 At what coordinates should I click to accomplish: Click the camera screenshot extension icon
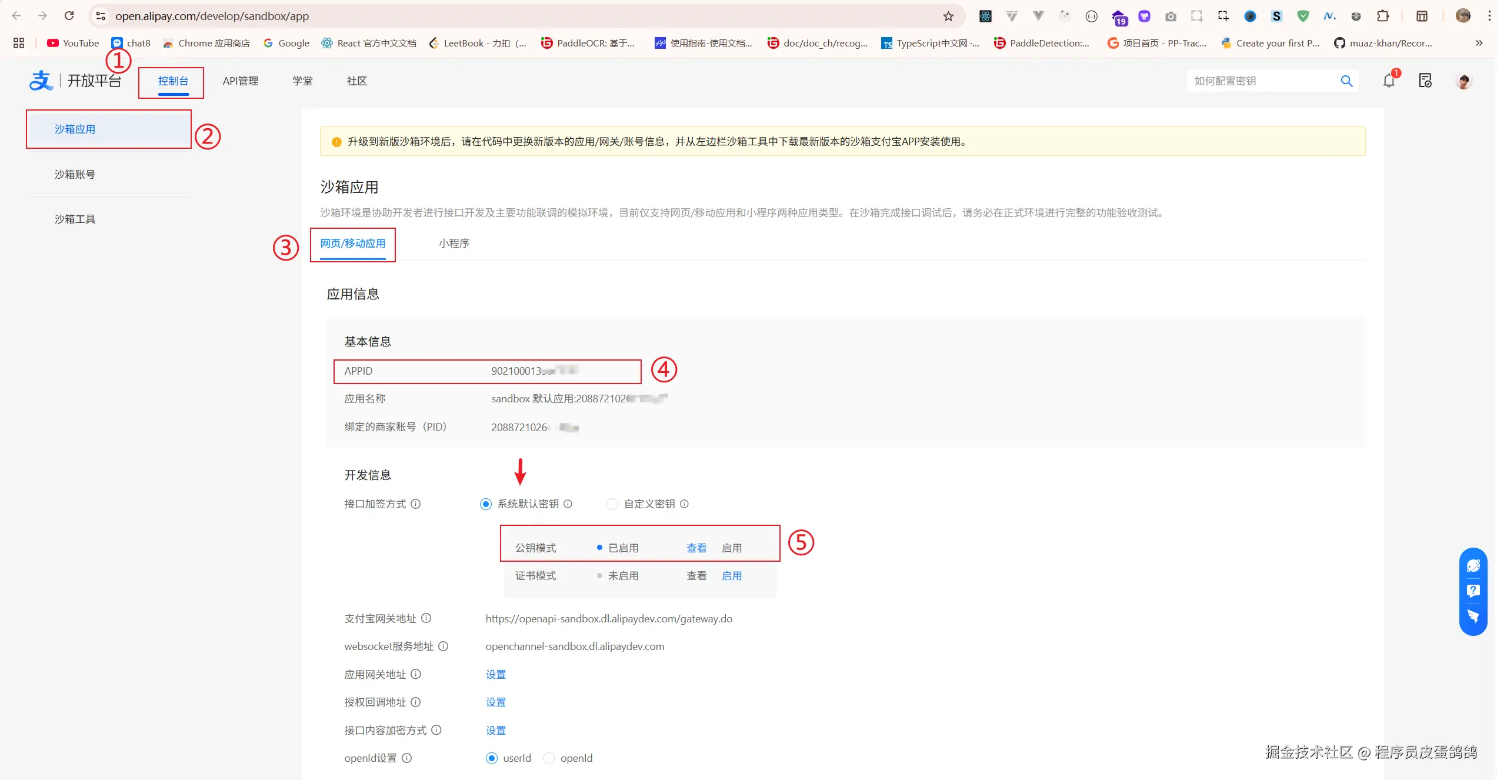click(x=1171, y=16)
